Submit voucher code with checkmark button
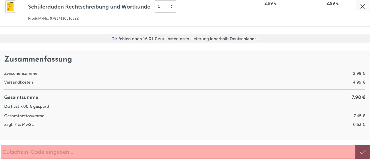This screenshot has height=160, width=372. pyautogui.click(x=362, y=152)
